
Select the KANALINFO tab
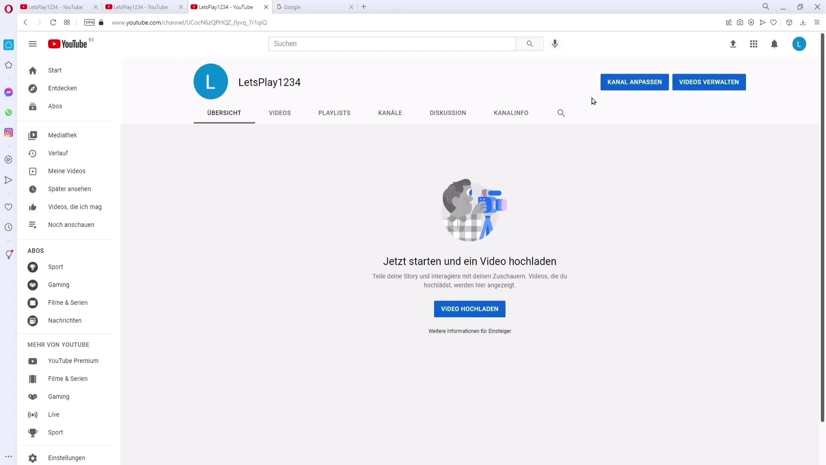pyautogui.click(x=511, y=112)
